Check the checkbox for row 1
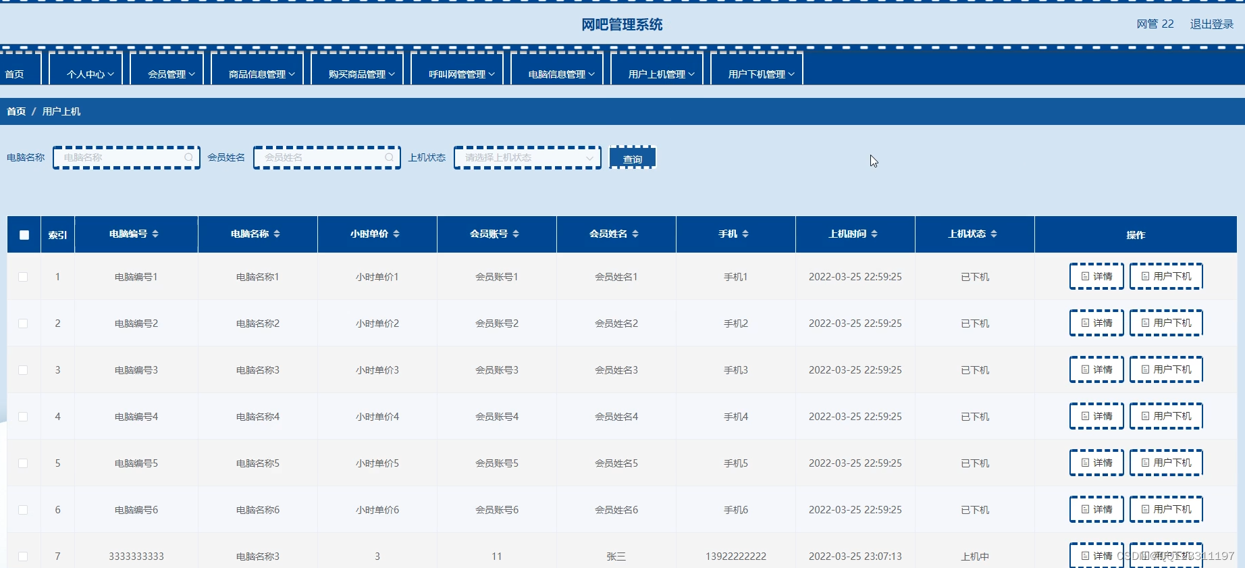 (23, 277)
